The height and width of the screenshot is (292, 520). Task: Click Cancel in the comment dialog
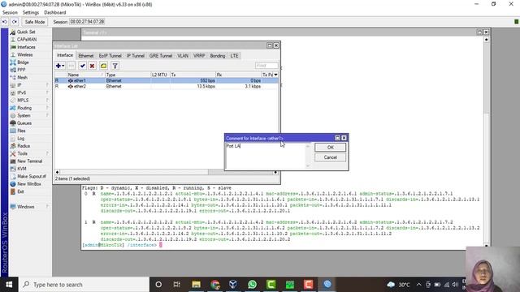click(331, 157)
